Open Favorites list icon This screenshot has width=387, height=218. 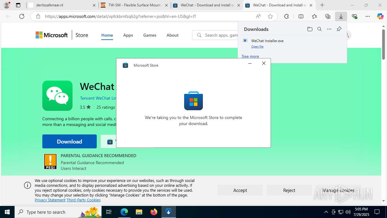point(314,16)
